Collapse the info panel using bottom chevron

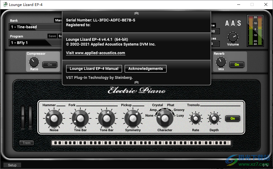136,82
